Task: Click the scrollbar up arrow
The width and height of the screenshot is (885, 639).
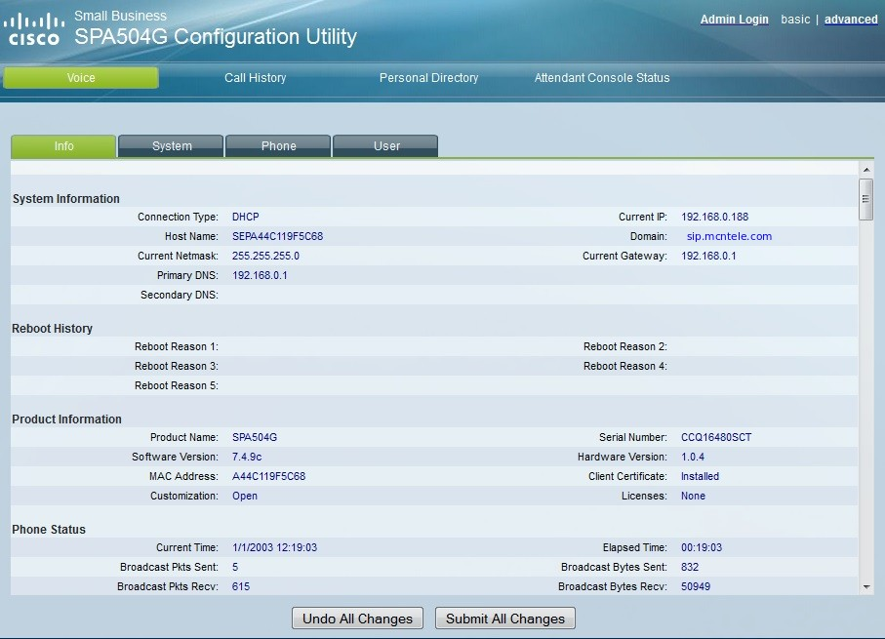Action: [866, 170]
